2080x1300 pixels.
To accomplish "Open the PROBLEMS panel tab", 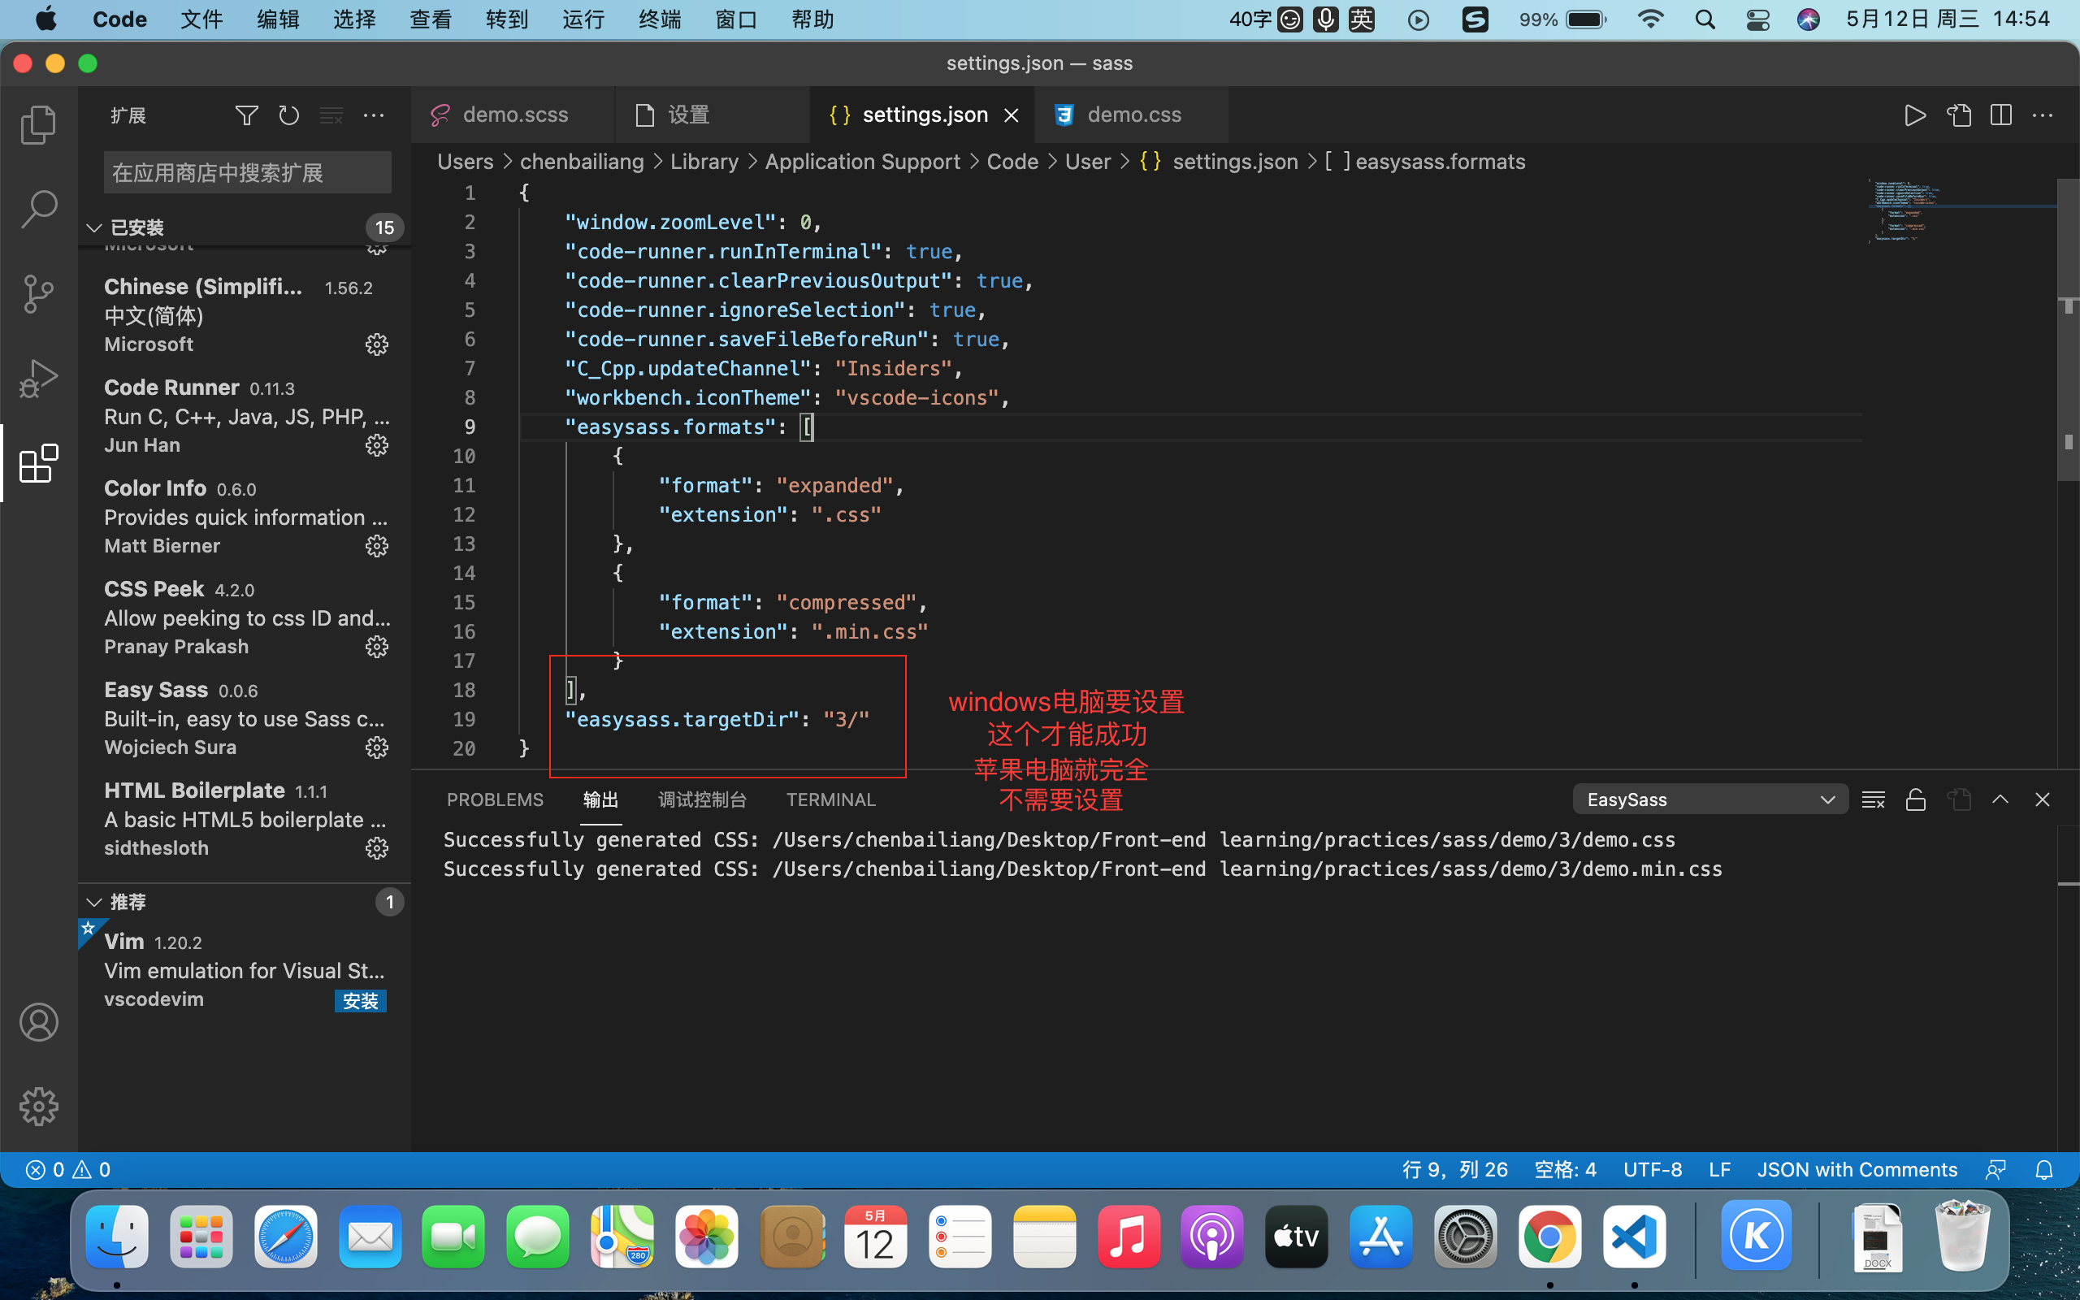I will [x=495, y=799].
